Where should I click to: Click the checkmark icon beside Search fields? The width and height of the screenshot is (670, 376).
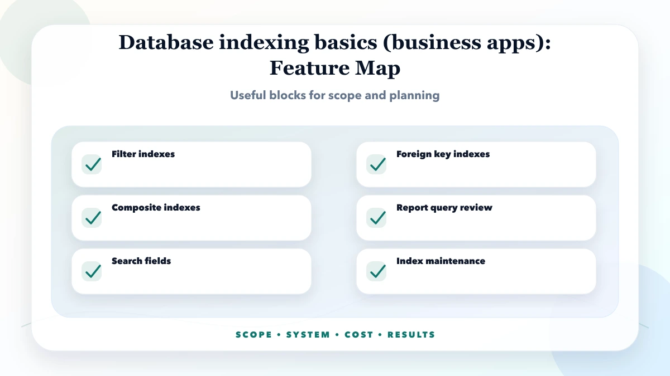click(x=92, y=271)
